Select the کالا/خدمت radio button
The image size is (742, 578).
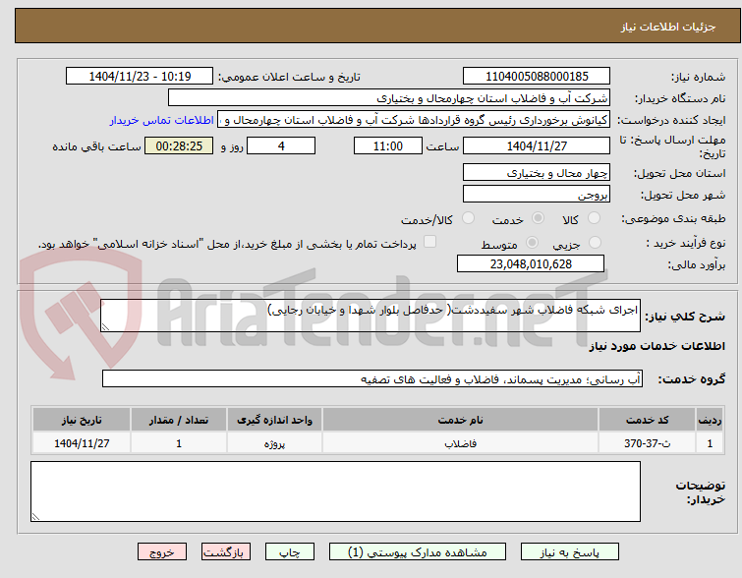[468, 218]
